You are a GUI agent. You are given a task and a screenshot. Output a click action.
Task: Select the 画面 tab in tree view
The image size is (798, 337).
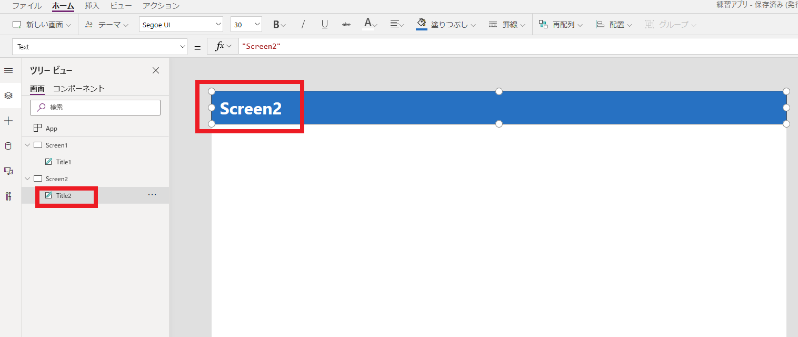(37, 89)
